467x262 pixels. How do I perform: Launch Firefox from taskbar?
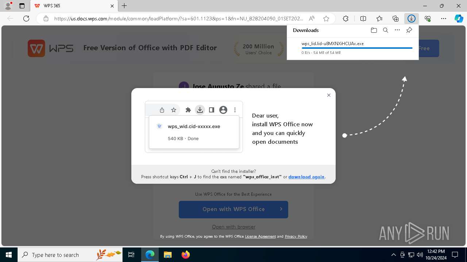(185, 255)
